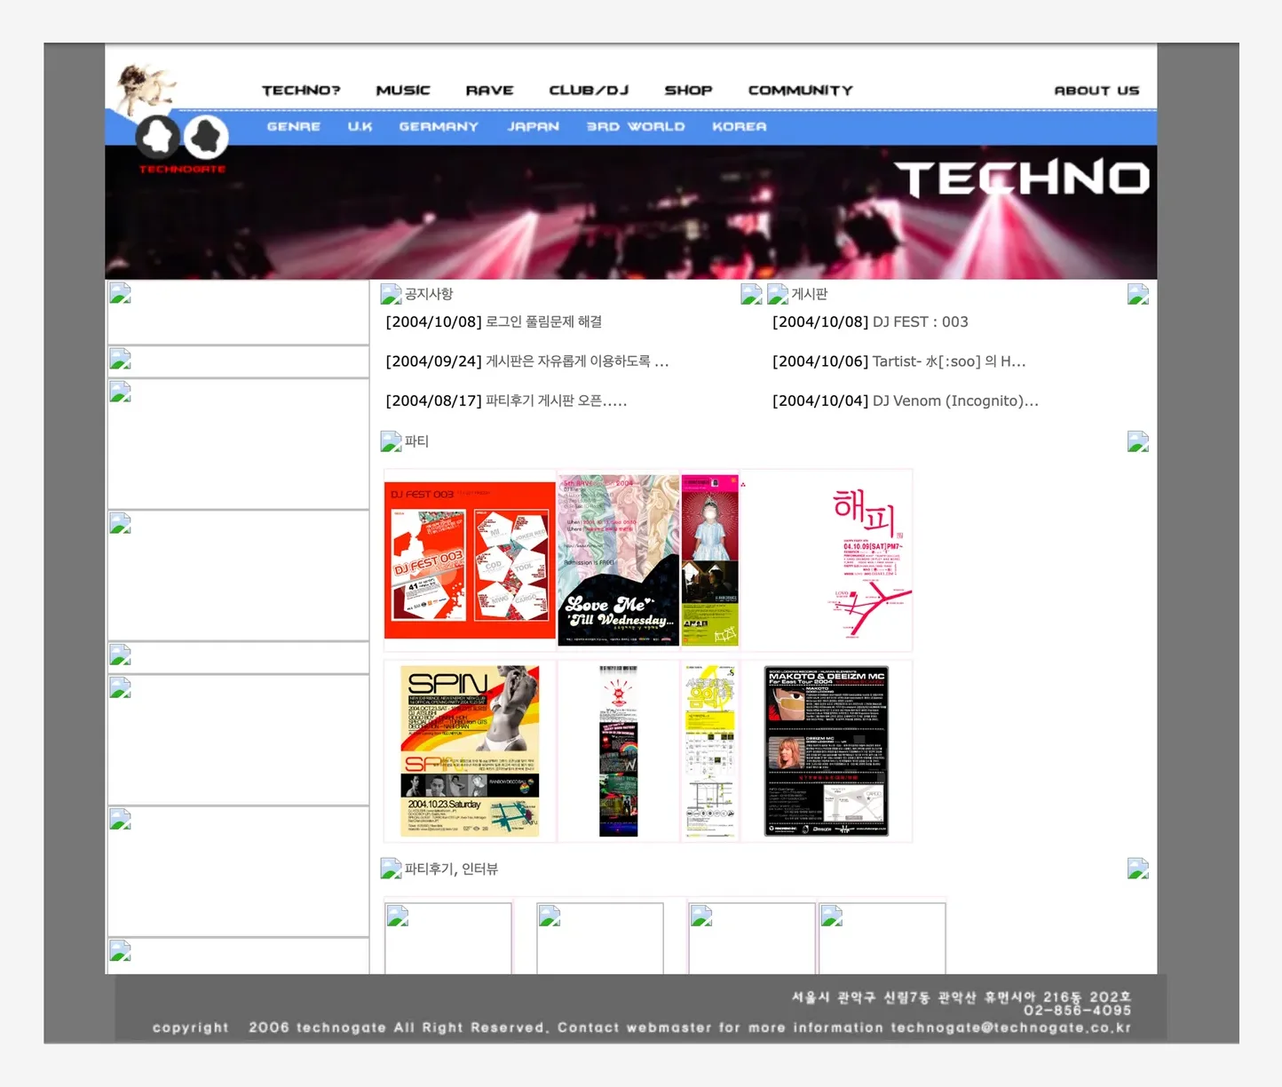
Task: Open board post DJ FEST : 003
Action: 921,321
